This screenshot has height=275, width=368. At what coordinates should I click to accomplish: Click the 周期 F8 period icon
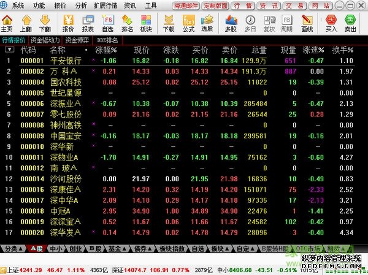click(287, 23)
